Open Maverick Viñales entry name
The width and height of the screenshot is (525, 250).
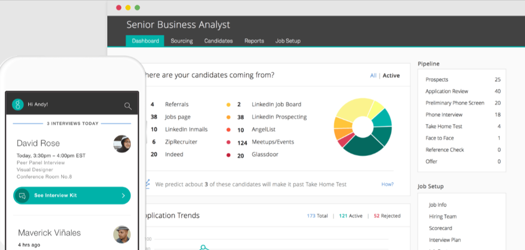click(49, 233)
